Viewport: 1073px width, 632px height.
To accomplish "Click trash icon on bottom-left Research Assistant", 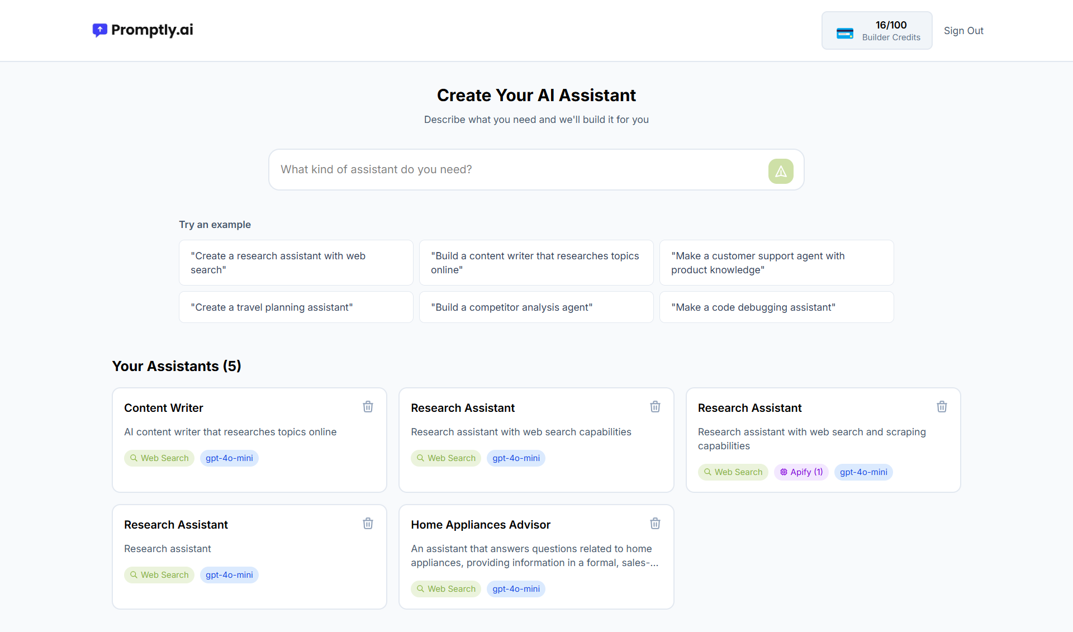I will (368, 524).
